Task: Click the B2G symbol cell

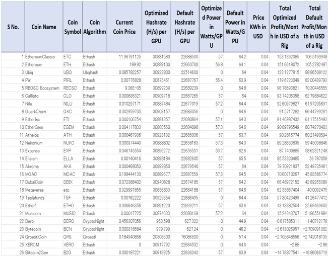Action: point(73,252)
